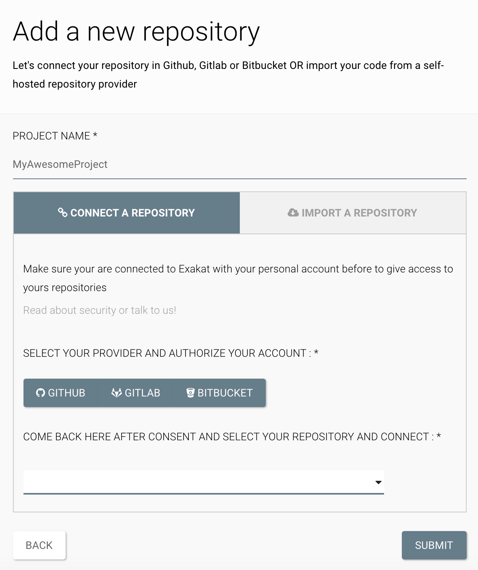Click the GitLab fox logo icon

point(117,392)
